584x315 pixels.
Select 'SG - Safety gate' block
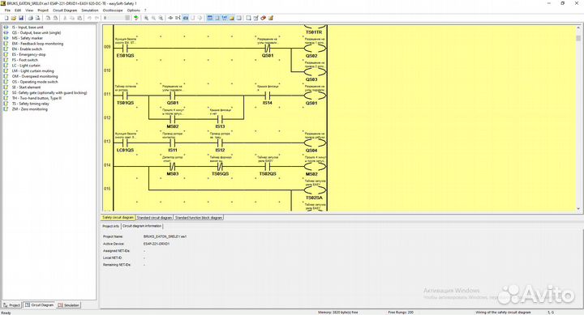point(45,92)
